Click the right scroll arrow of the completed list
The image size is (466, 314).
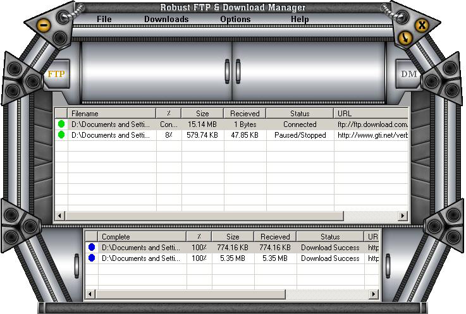pos(374,294)
